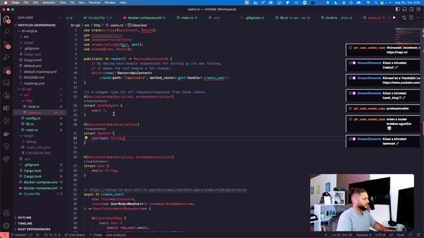This screenshot has width=424, height=238.
Task: Open the Terminal menu in menu bar
Action: pos(94,3)
